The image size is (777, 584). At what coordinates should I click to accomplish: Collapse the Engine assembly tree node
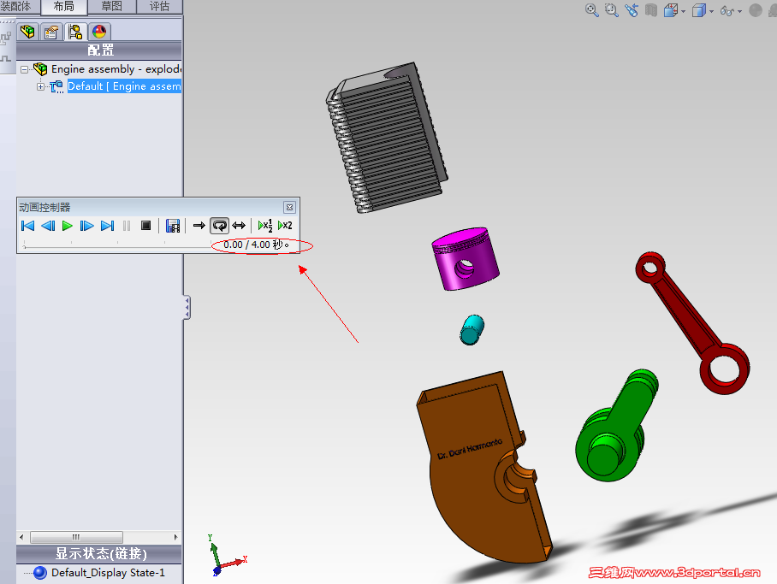click(x=24, y=70)
